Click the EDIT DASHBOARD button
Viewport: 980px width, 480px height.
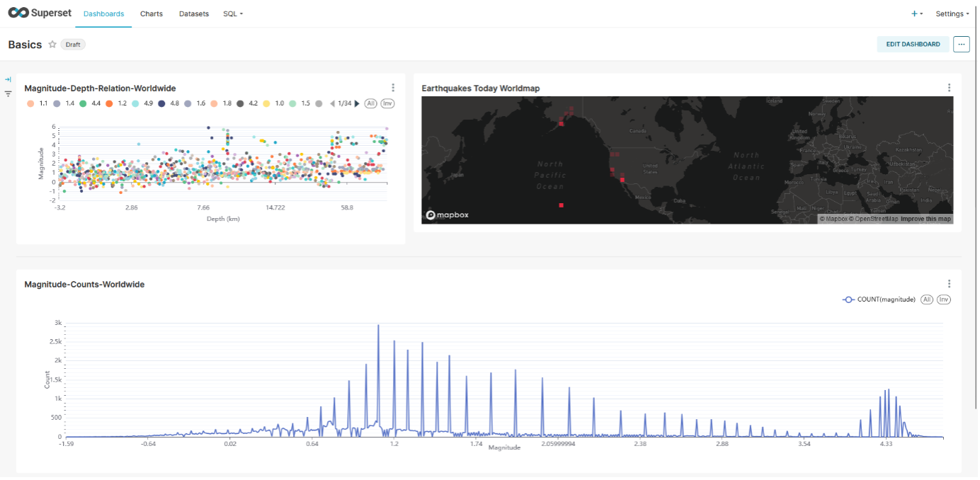(x=913, y=44)
